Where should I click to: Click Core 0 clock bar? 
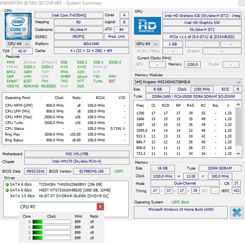(52, 222)
